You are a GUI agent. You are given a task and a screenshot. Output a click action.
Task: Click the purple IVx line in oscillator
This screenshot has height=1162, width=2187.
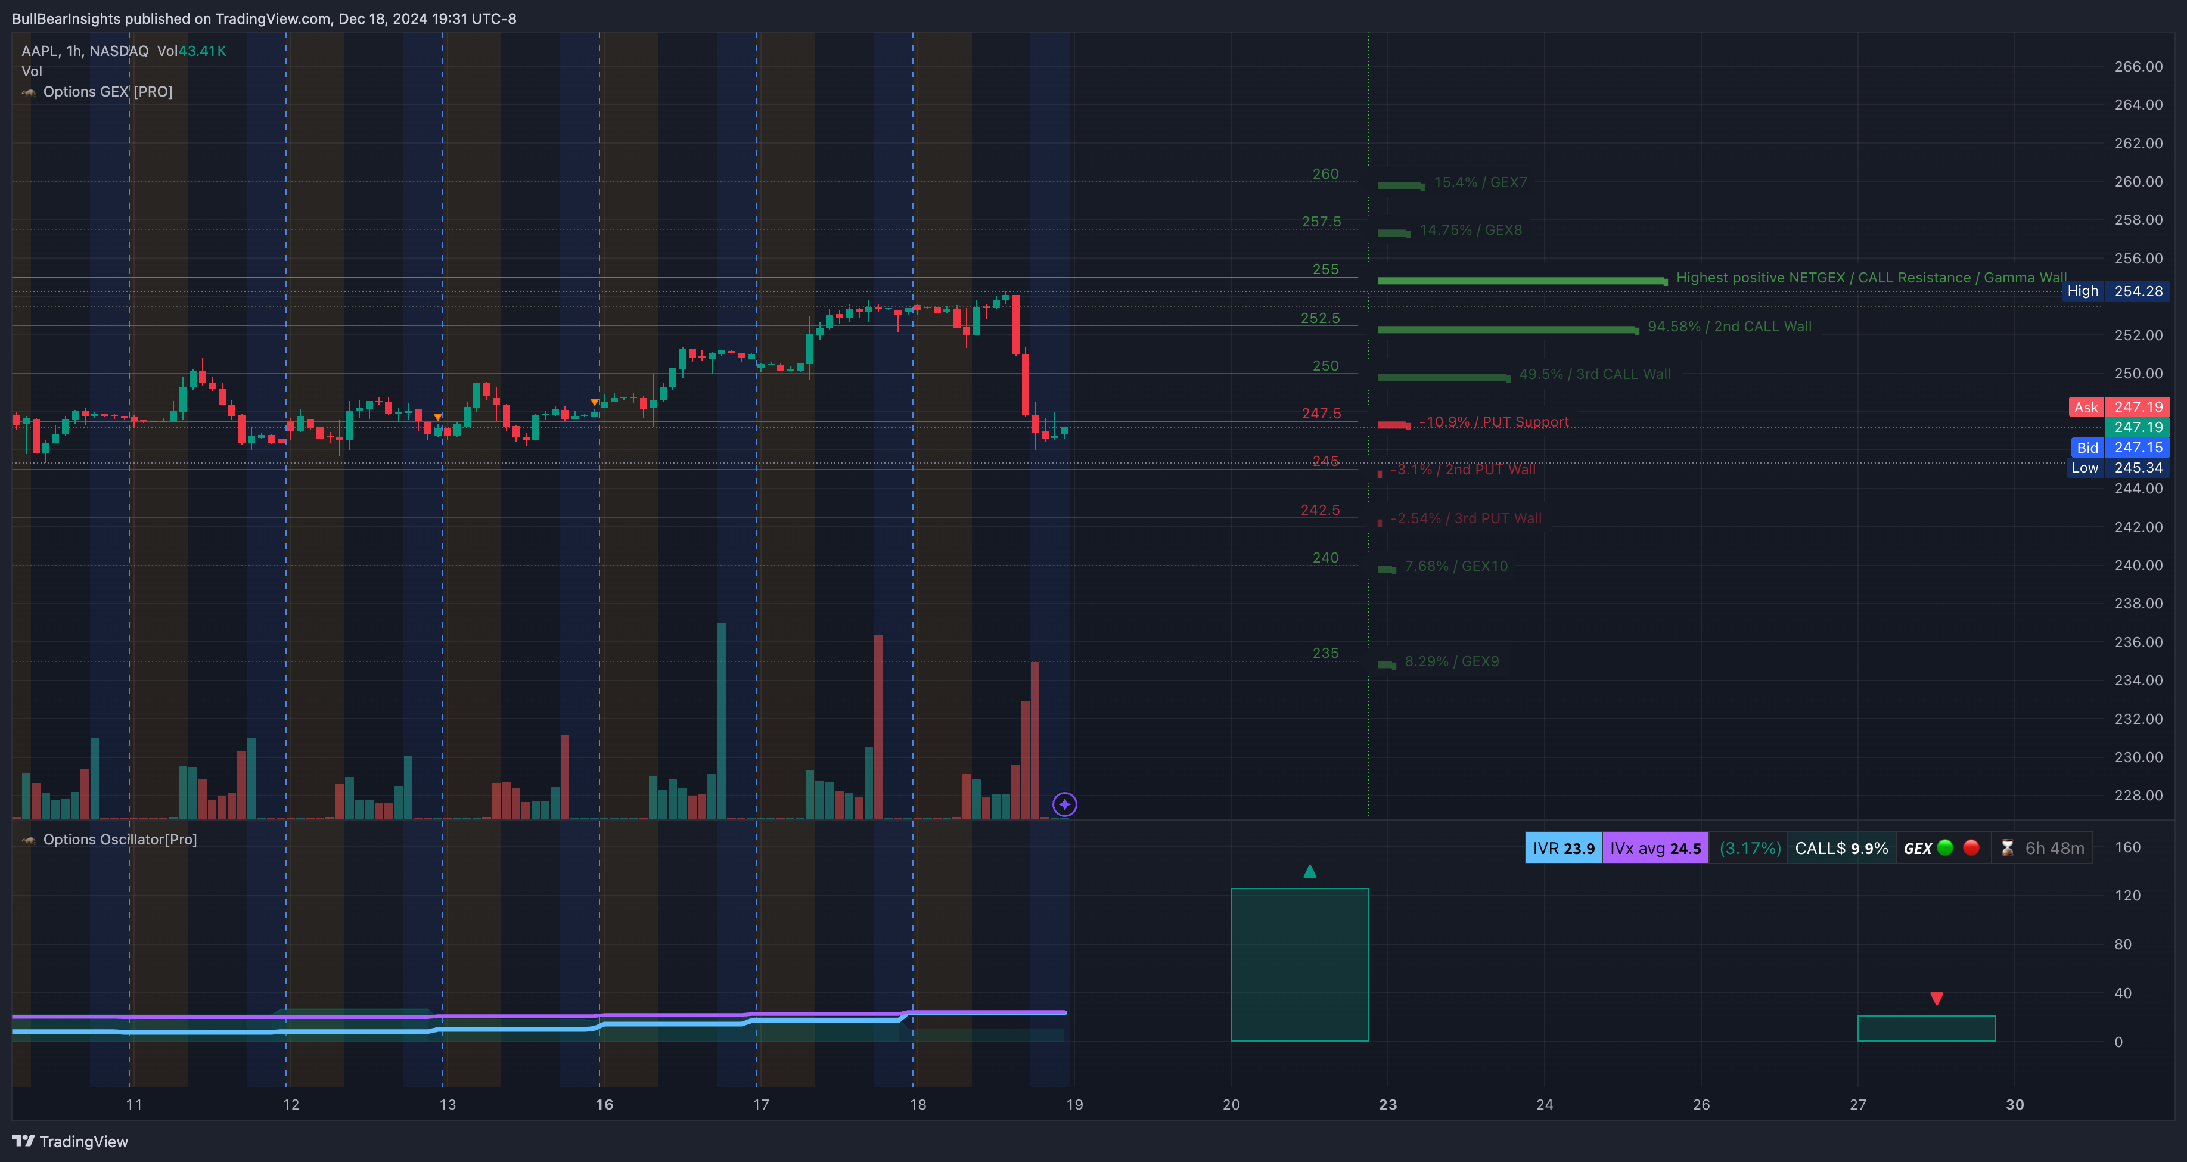pos(538,1015)
